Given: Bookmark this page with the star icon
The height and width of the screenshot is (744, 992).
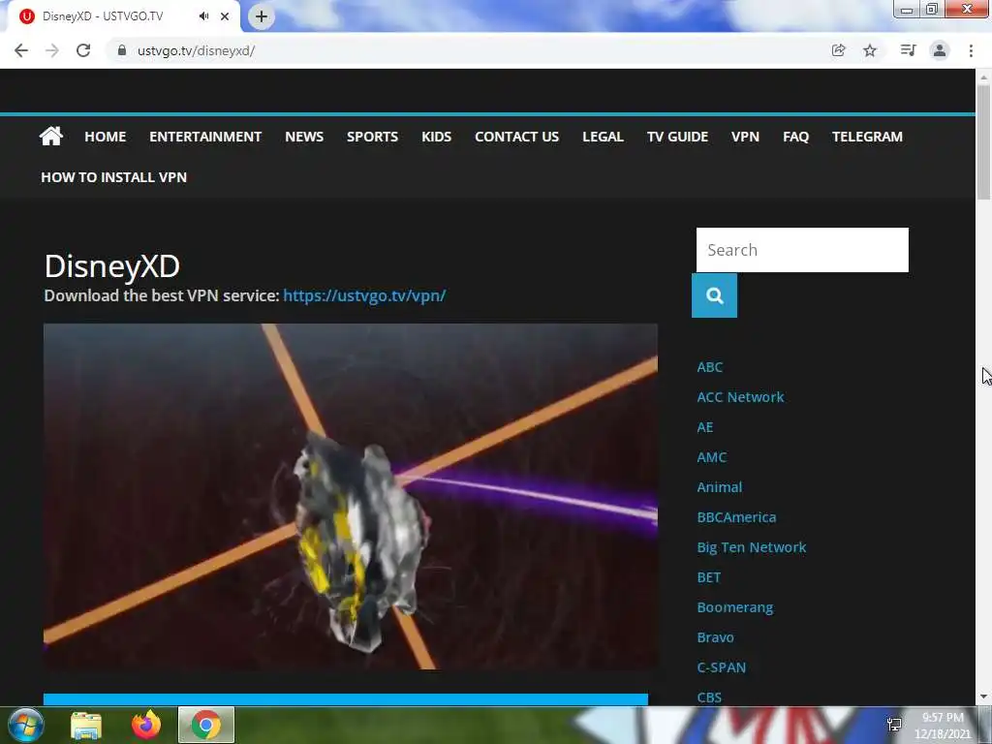Looking at the screenshot, I should tap(870, 50).
